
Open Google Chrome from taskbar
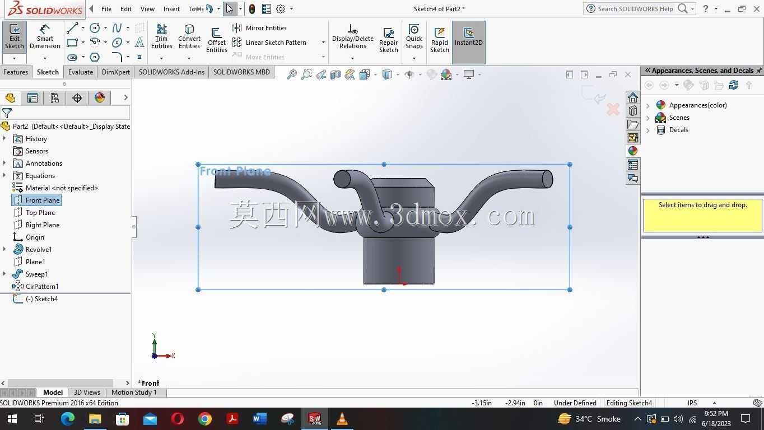(205, 419)
